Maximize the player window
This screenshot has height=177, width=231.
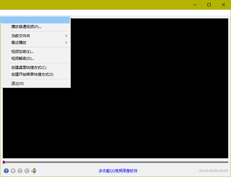click(x=209, y=5)
